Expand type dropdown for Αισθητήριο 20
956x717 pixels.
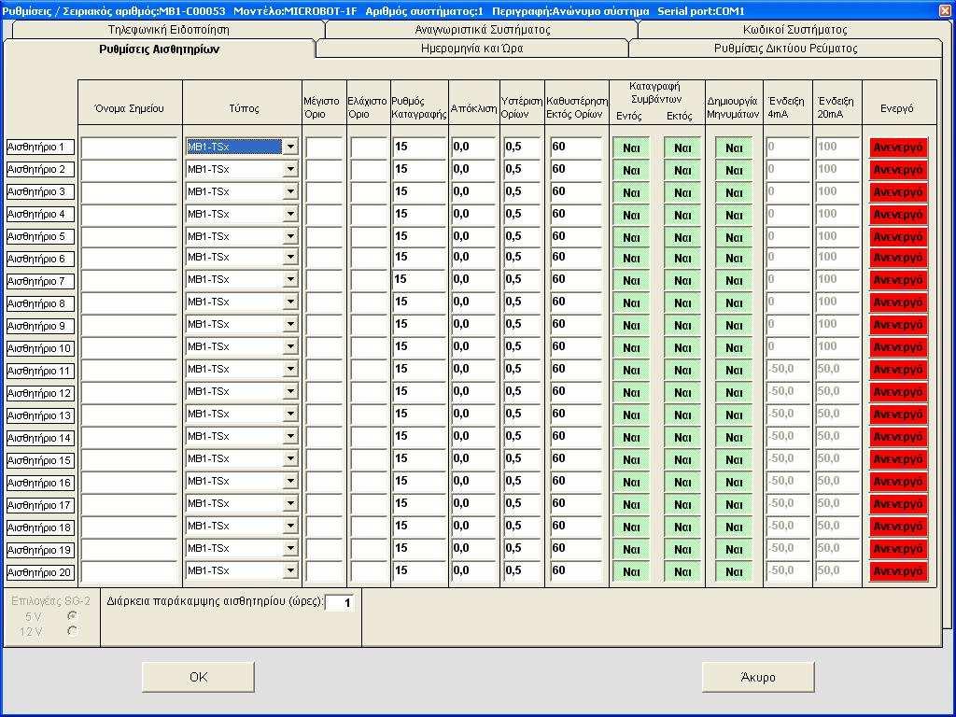(x=290, y=570)
